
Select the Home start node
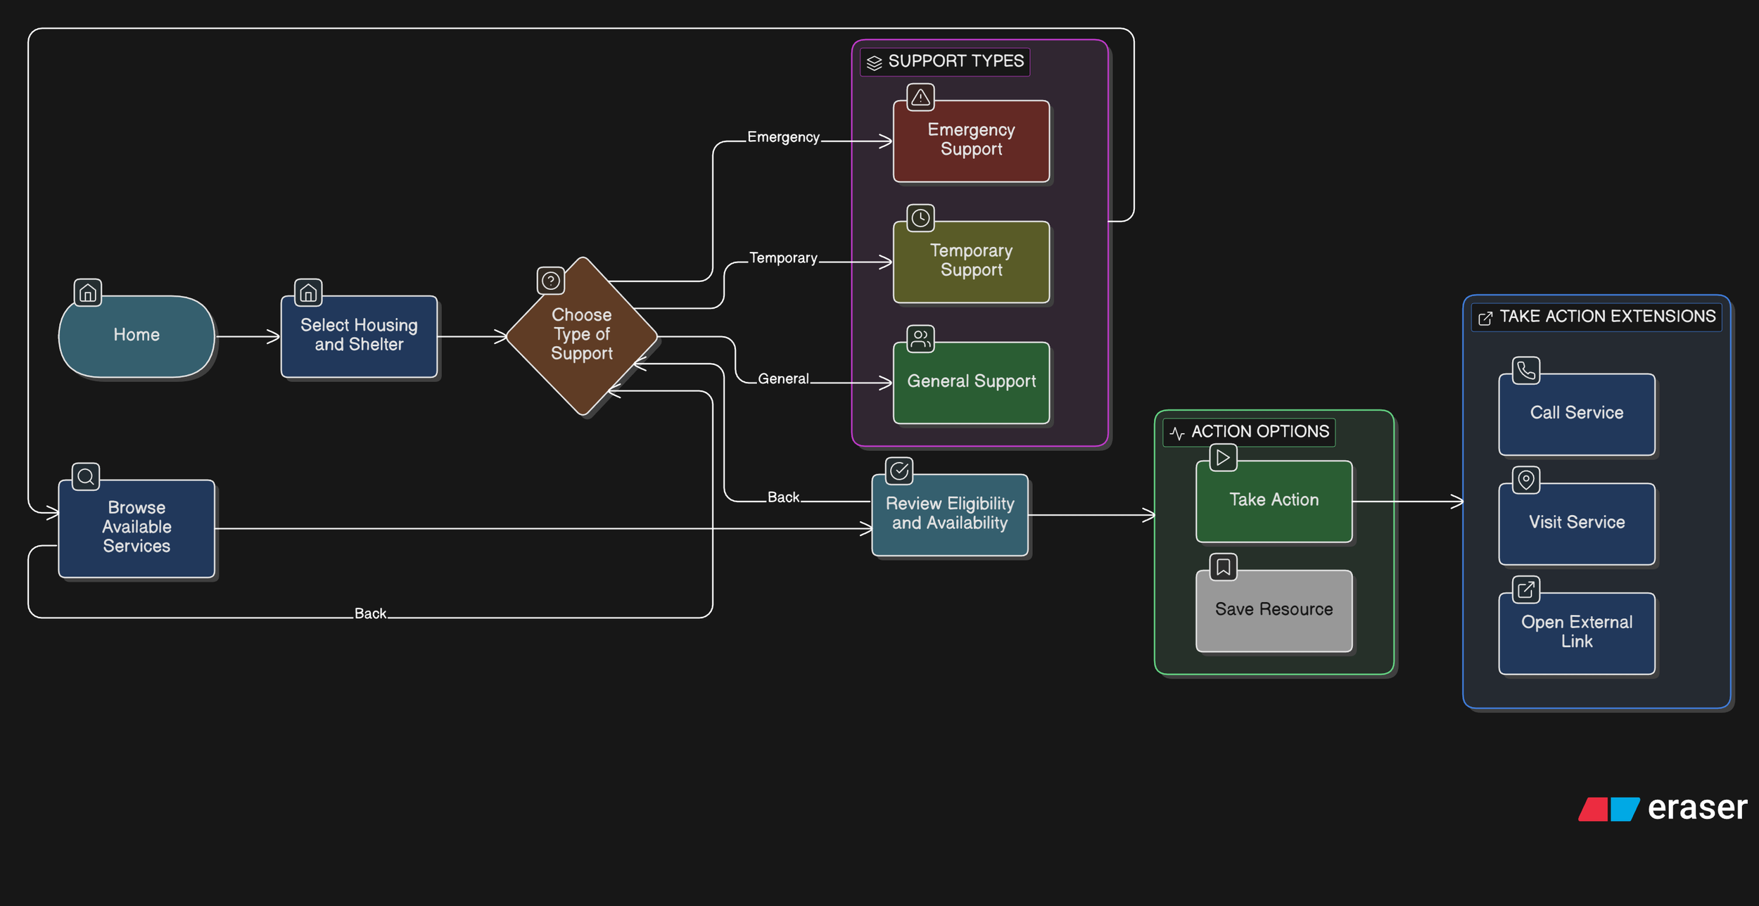(136, 336)
